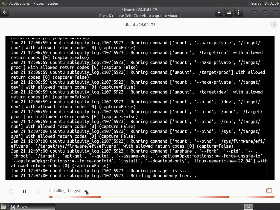Click the installation progress bar
The width and height of the screenshot is (280, 210).
pos(162,197)
